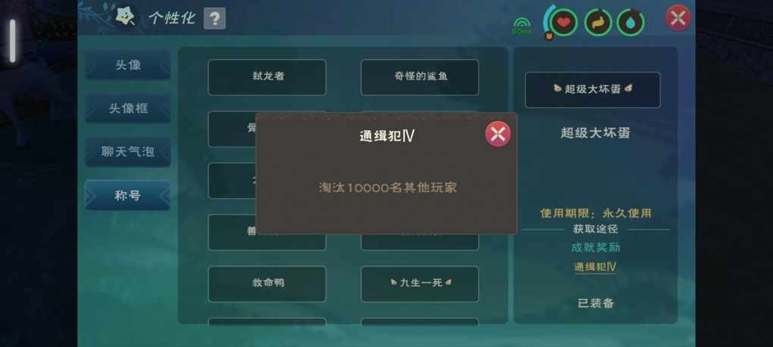Screen dimensions: 773x347
Task: Pick the 九生一死 title
Action: [x=420, y=283]
